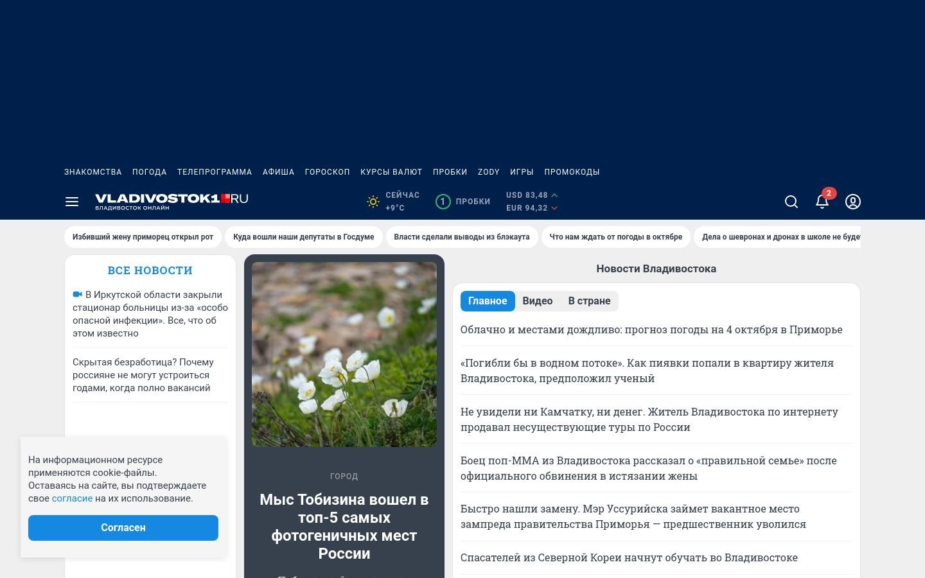Select the Главное tab
Viewport: 925px width, 578px height.
tap(488, 301)
